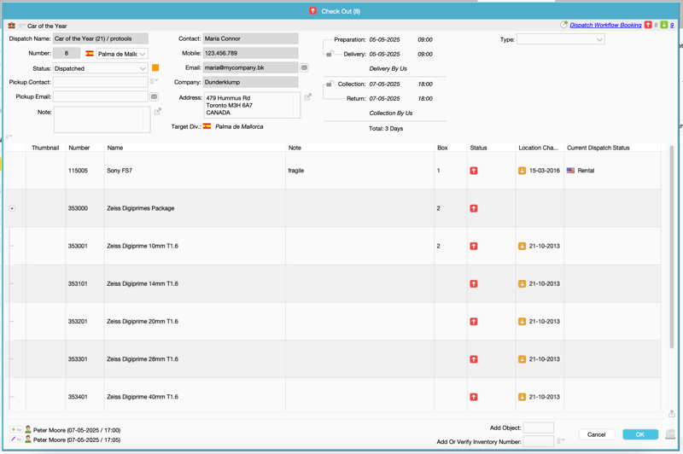
Task: Click the Contact field showing Maria Connor
Action: pyautogui.click(x=250, y=38)
